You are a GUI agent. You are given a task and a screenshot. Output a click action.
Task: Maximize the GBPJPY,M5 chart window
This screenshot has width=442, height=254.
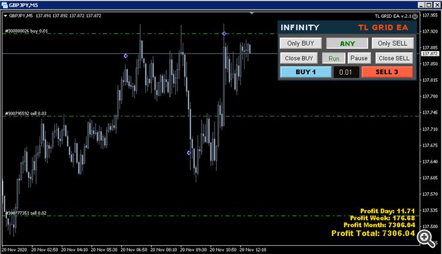[x=429, y=5]
